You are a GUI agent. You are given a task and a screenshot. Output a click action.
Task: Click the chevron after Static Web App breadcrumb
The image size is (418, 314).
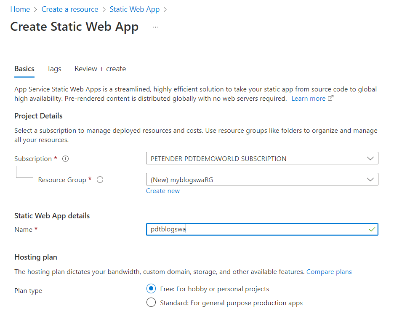click(x=165, y=9)
